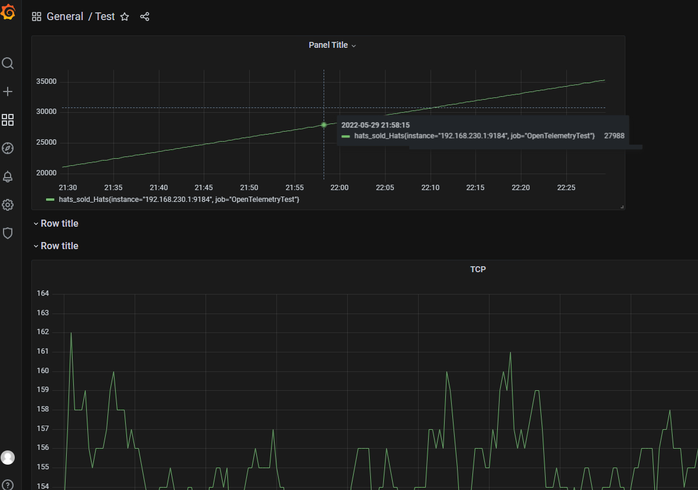Open the General dashboards folder link

(65, 17)
